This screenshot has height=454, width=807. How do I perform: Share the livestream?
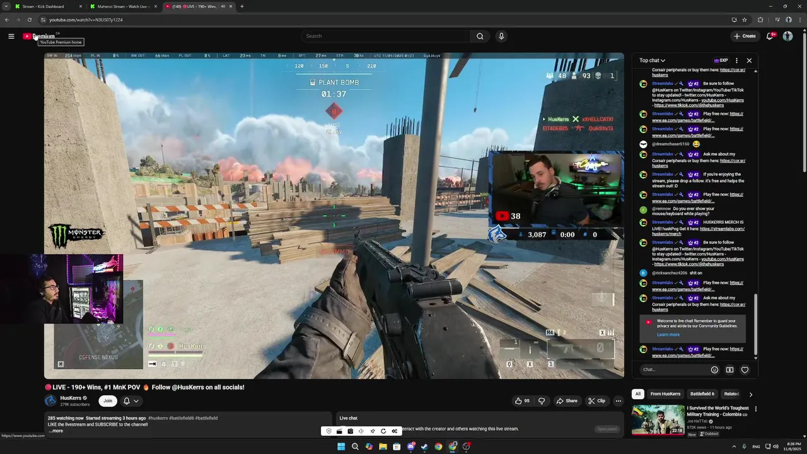[566, 401]
